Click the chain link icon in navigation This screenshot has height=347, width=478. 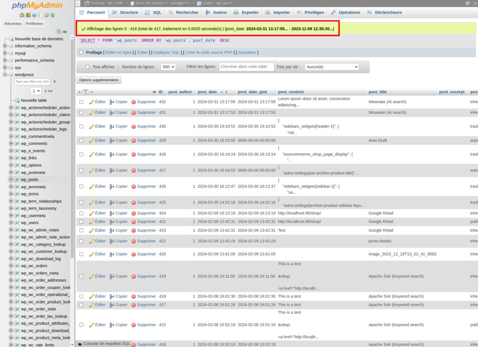pos(65,32)
